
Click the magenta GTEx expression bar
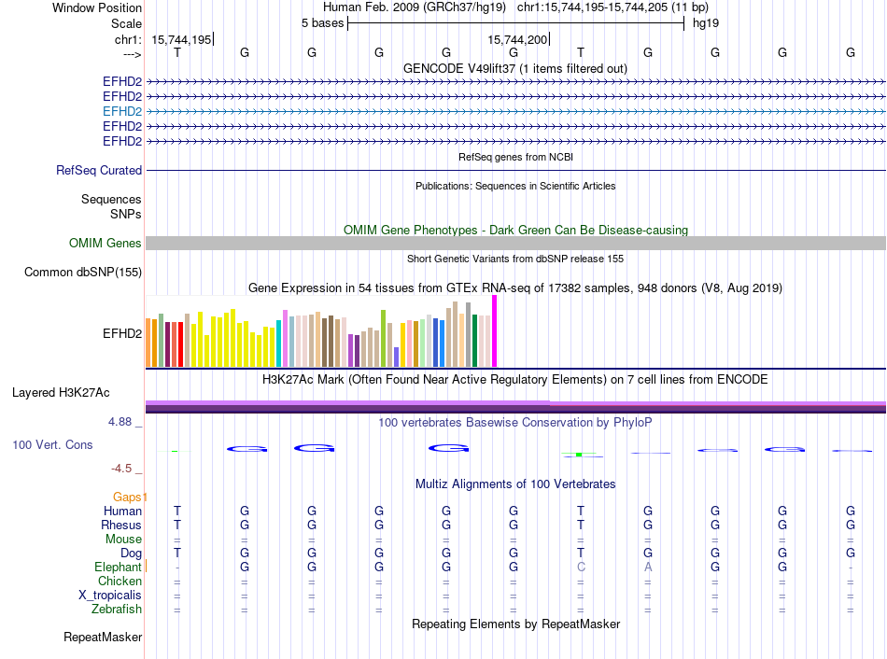coord(495,331)
